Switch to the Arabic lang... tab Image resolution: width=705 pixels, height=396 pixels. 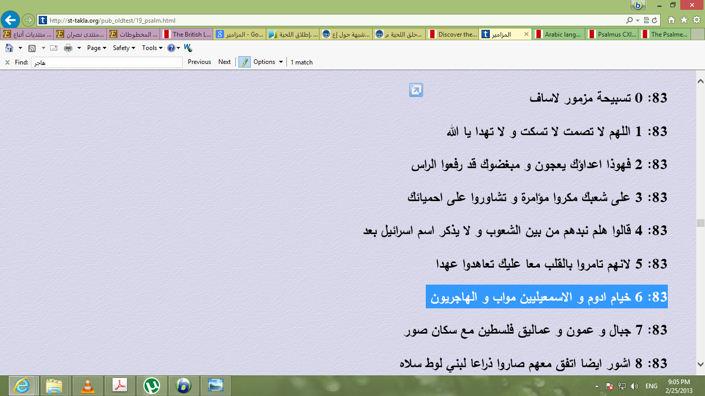click(x=559, y=35)
